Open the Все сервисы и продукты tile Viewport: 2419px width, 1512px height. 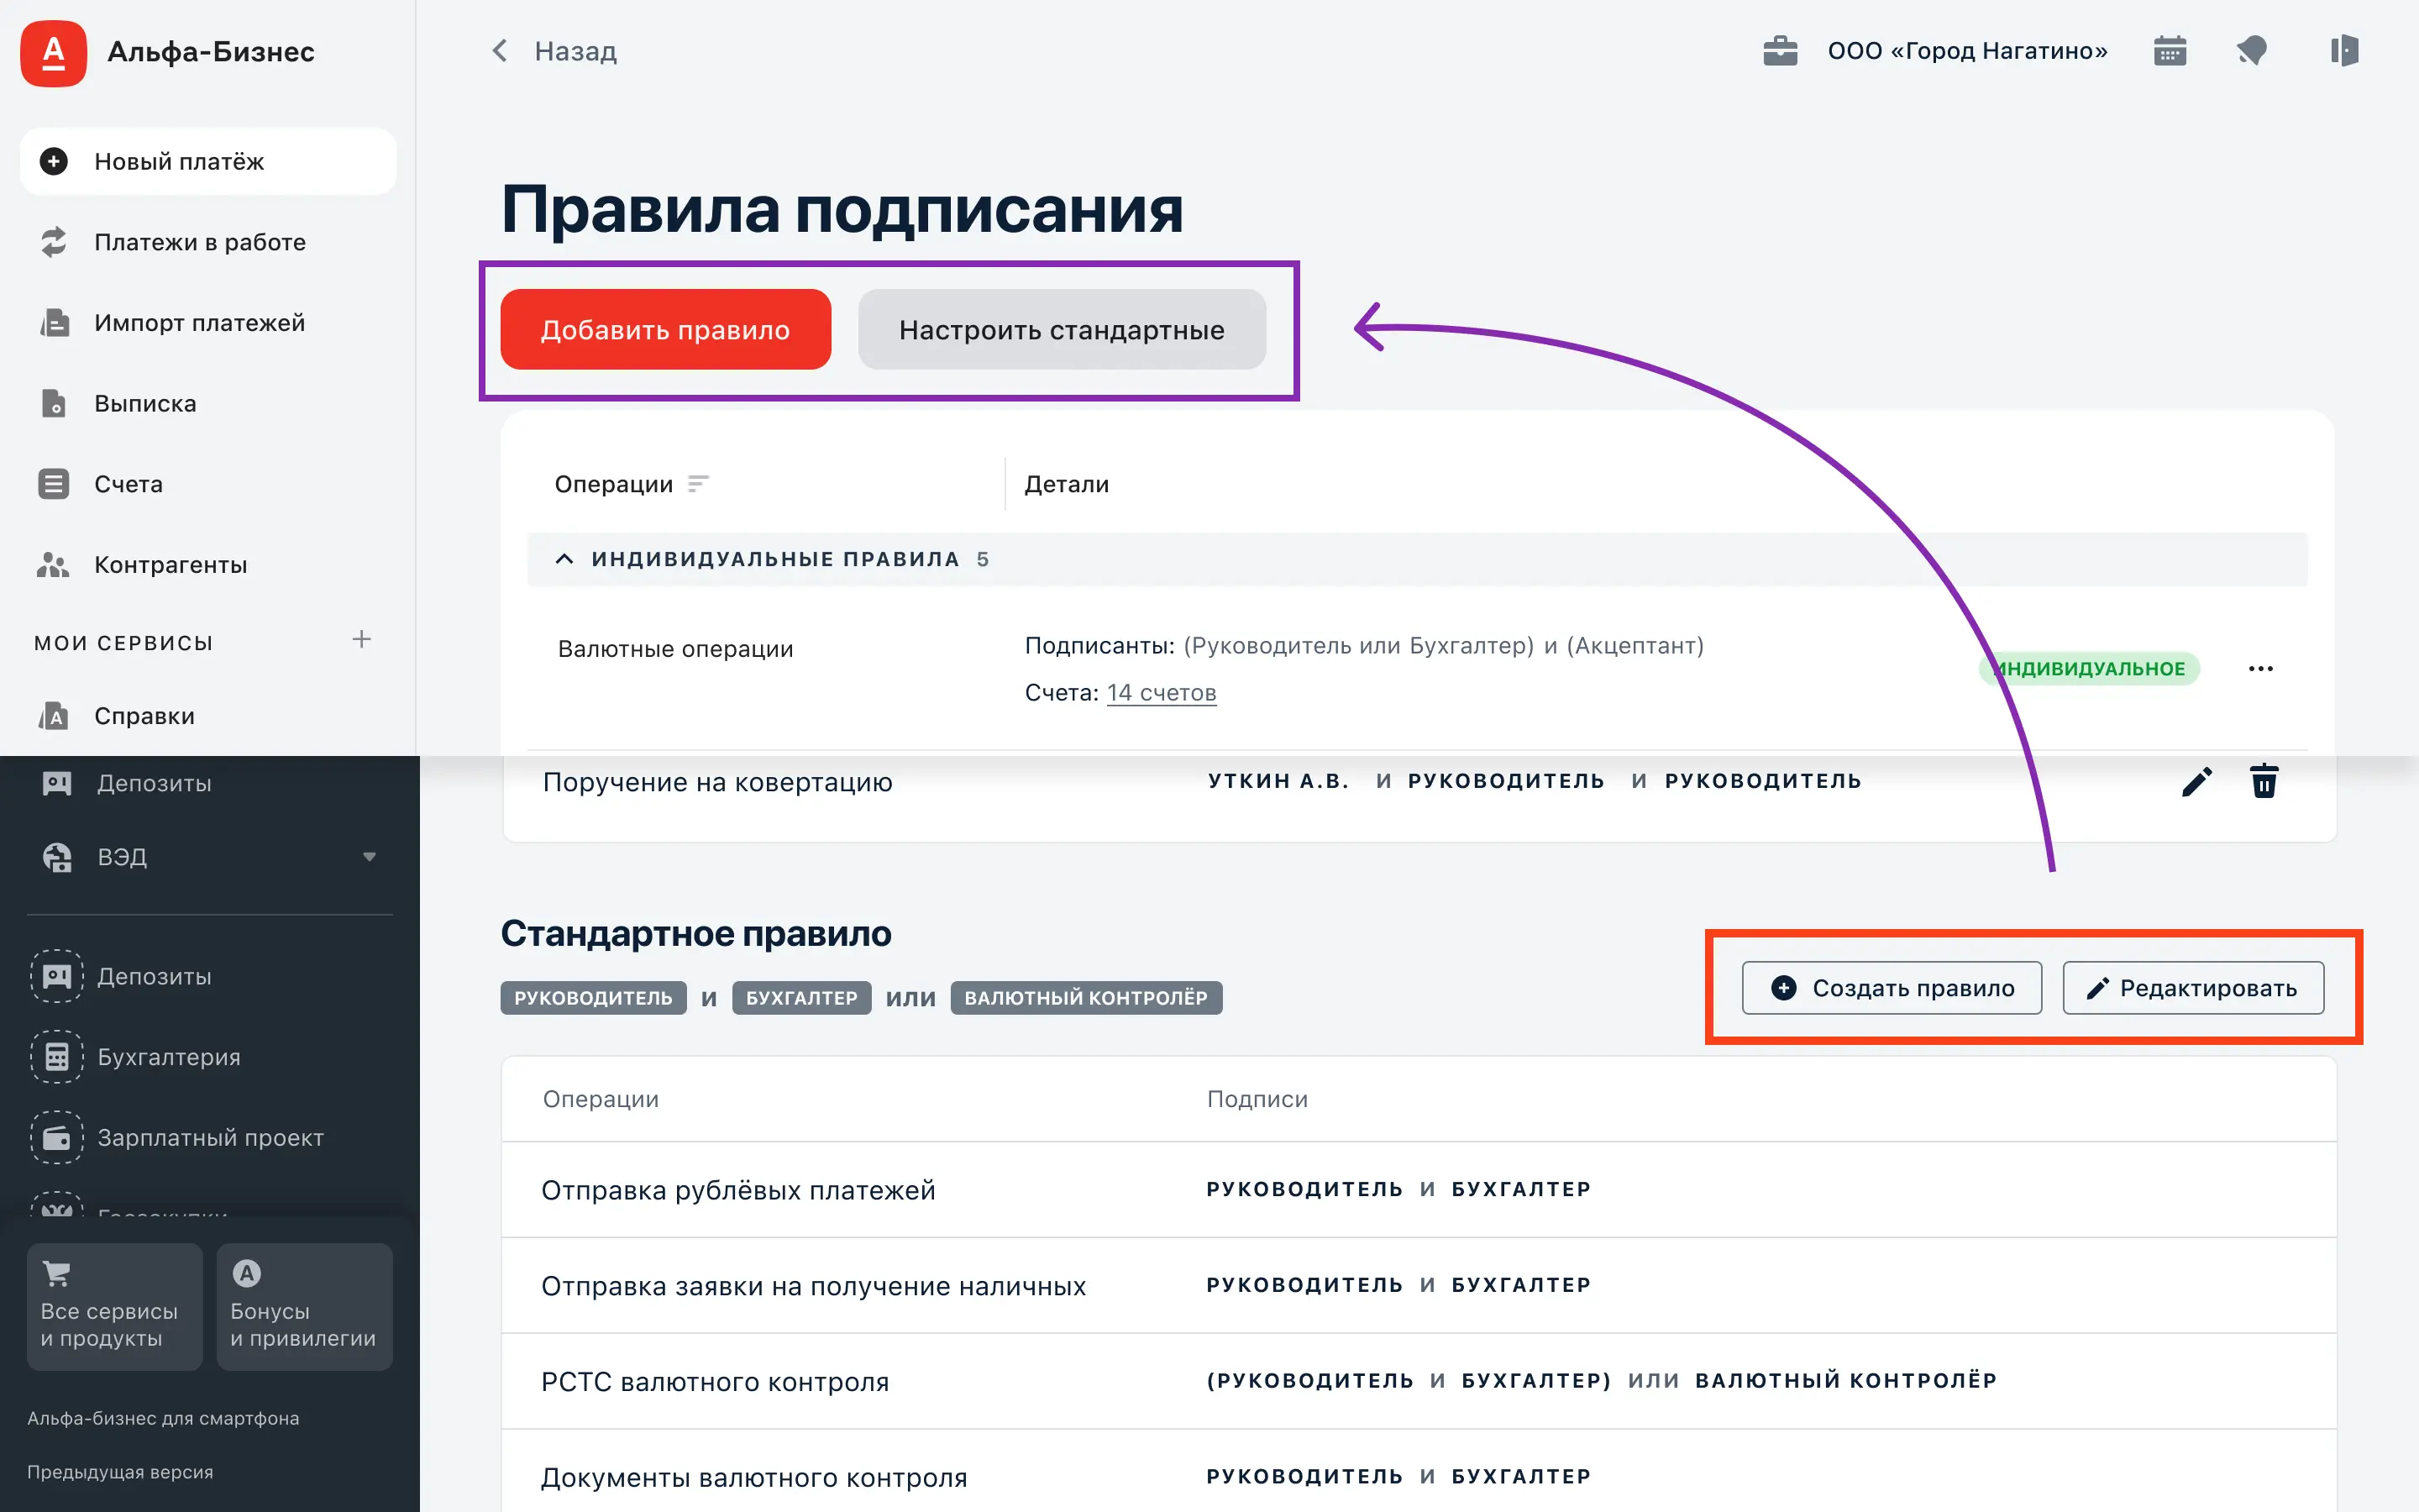[x=114, y=1306]
